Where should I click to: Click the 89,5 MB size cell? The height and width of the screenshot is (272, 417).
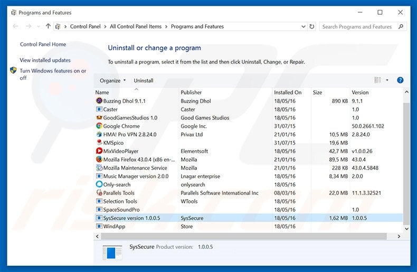(x=338, y=160)
